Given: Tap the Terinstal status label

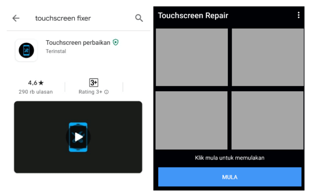Looking at the screenshot, I should click(x=56, y=51).
